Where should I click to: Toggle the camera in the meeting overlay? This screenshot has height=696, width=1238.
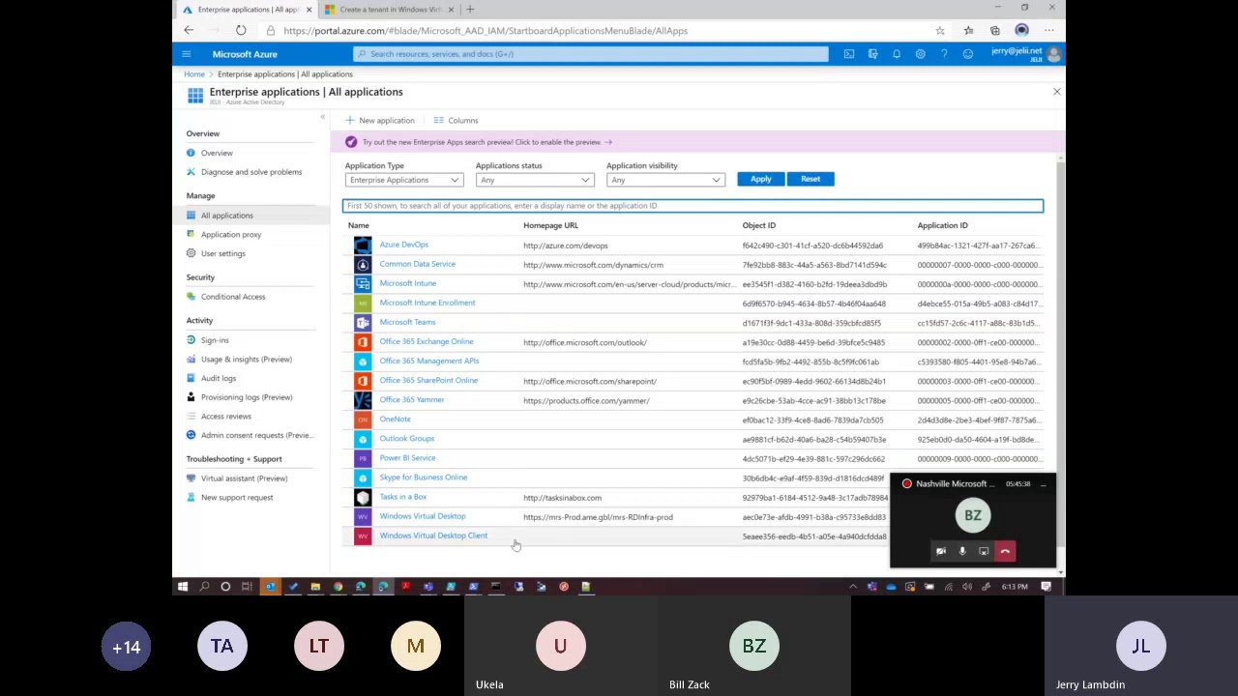click(941, 551)
